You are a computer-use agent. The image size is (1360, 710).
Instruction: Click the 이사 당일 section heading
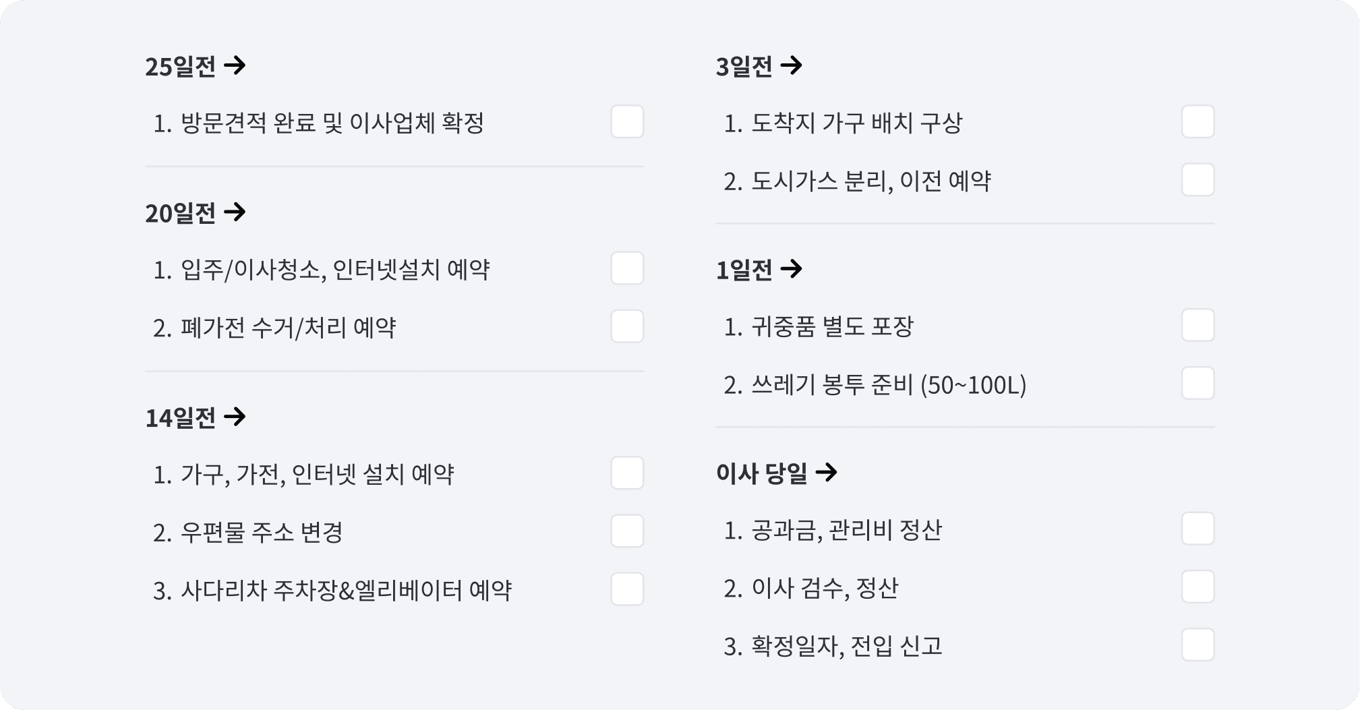coord(762,473)
